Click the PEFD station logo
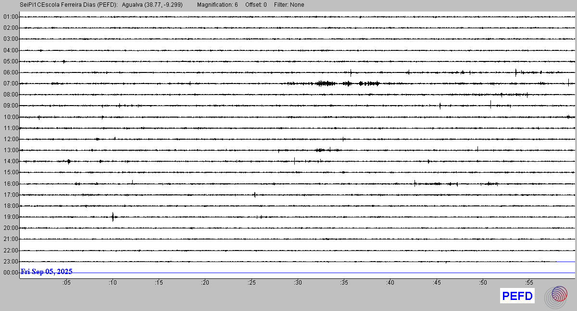Screen dimensions: 577x311 pyautogui.click(x=517, y=296)
